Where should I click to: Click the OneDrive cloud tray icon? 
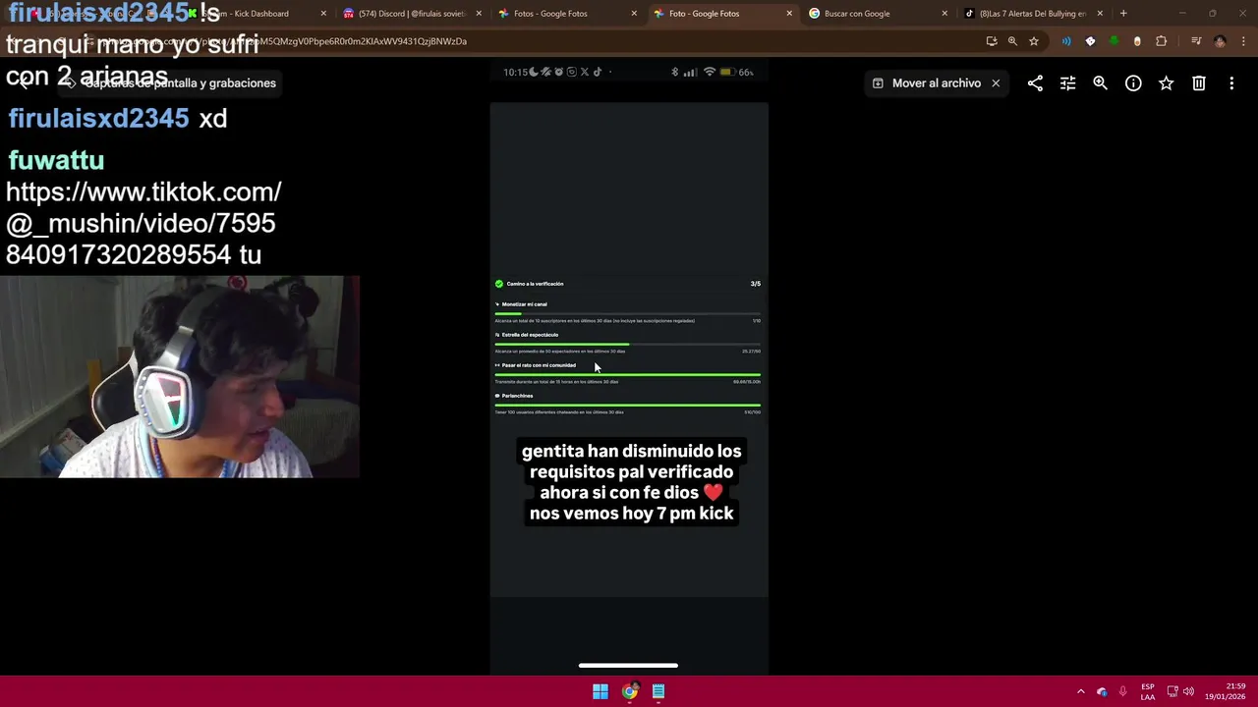point(1102,691)
